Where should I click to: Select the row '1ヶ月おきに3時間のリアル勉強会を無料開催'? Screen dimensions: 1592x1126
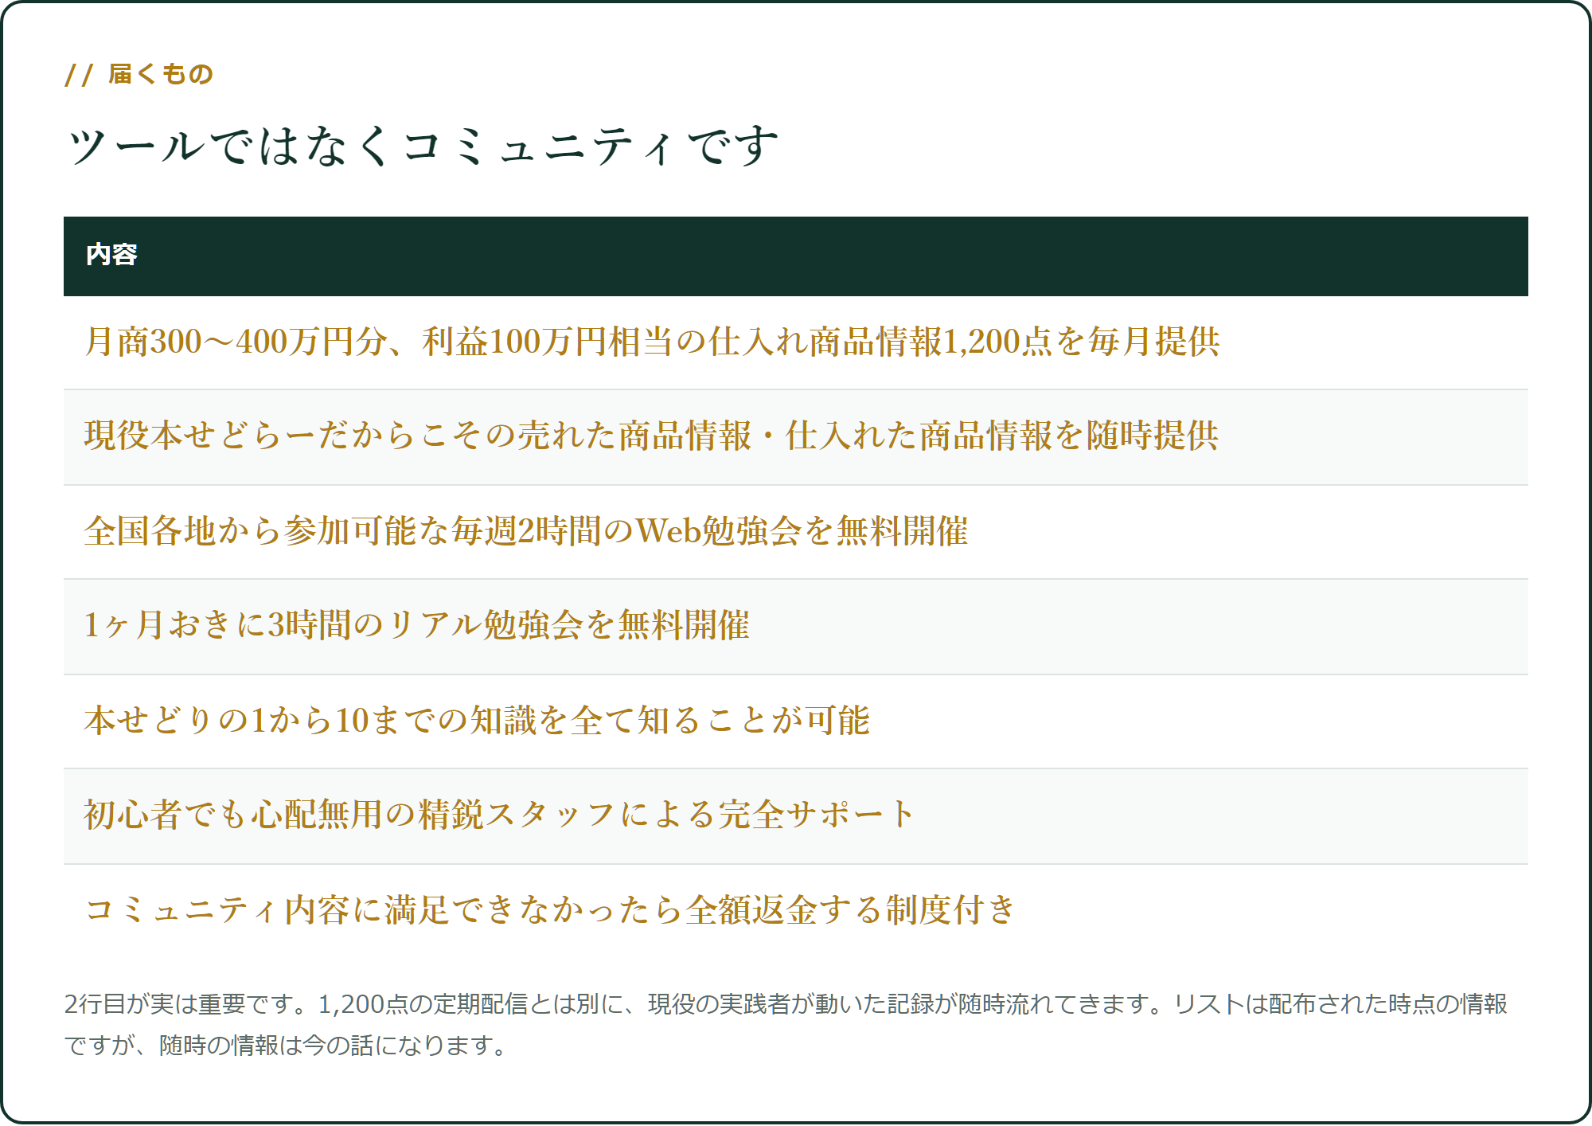[796, 627]
